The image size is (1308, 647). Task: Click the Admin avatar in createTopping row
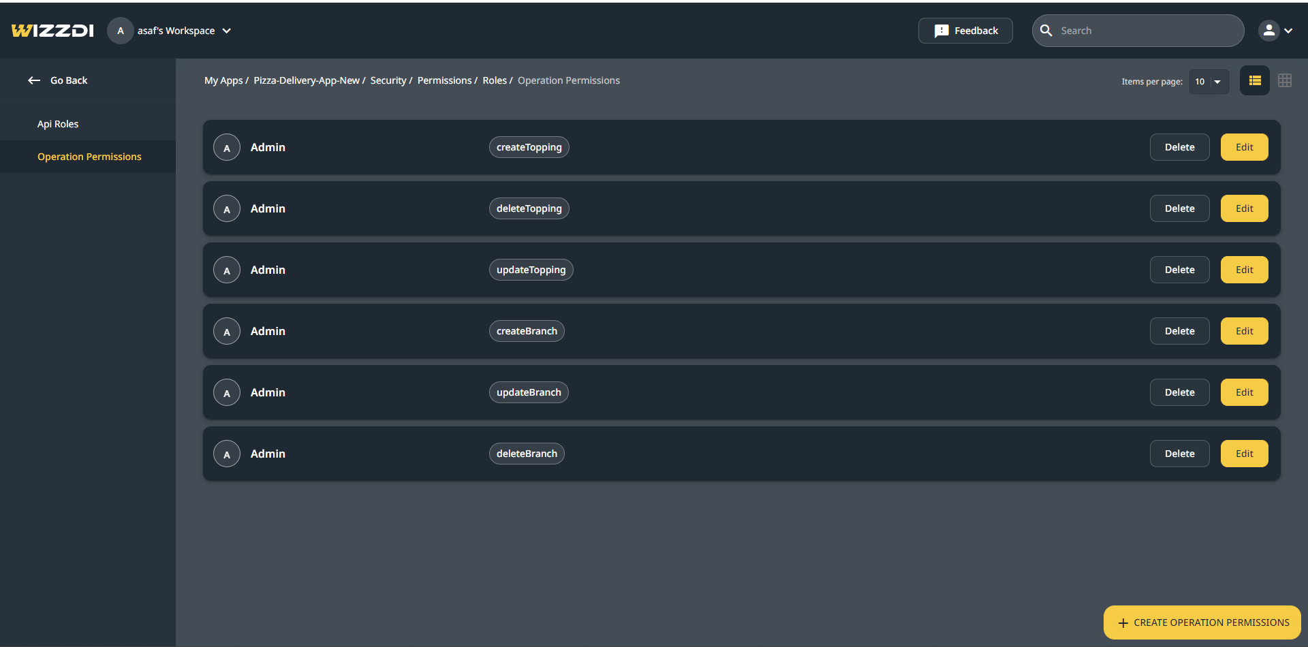(227, 147)
